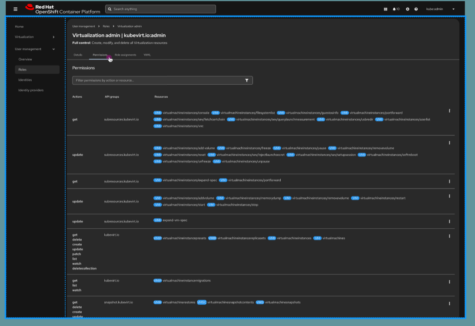Open kebab menu for expand-vm-spec row
The image size is (475, 326).
[449, 222]
